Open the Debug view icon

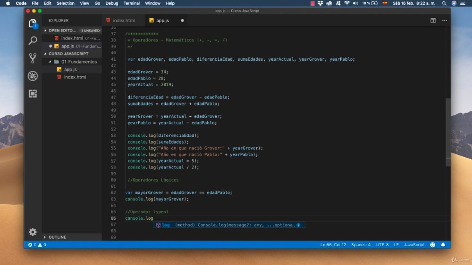(33, 76)
